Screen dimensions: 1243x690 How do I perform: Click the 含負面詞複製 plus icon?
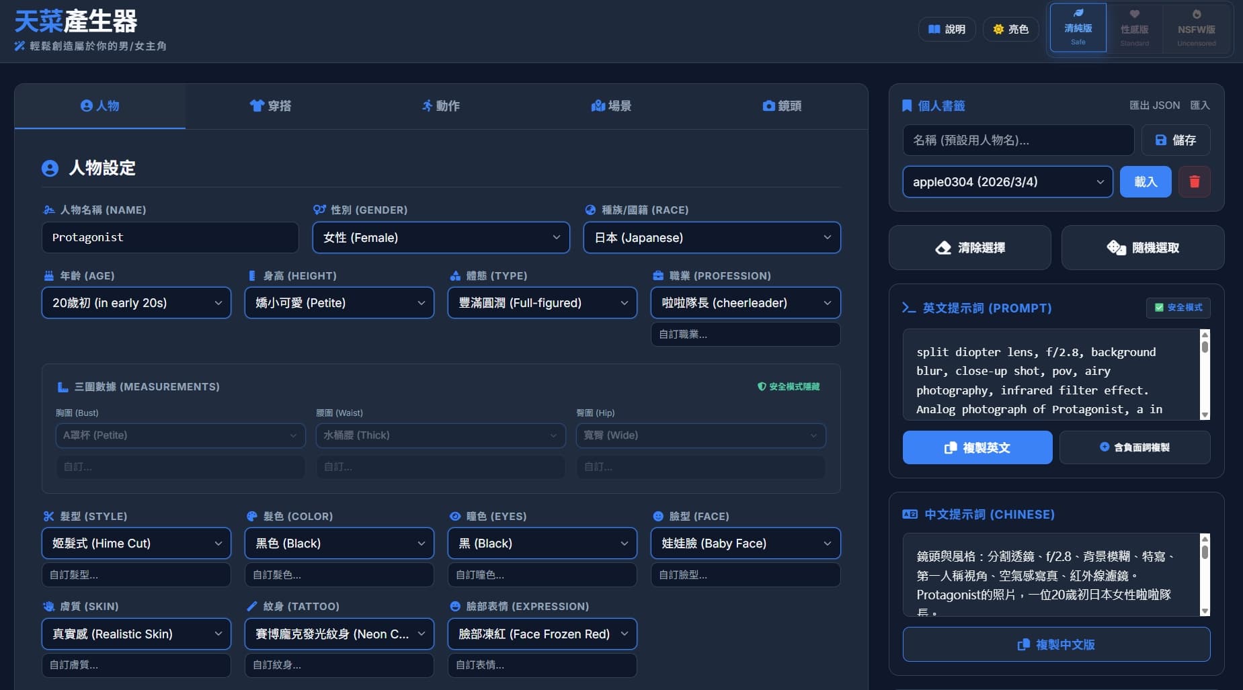coord(1105,447)
